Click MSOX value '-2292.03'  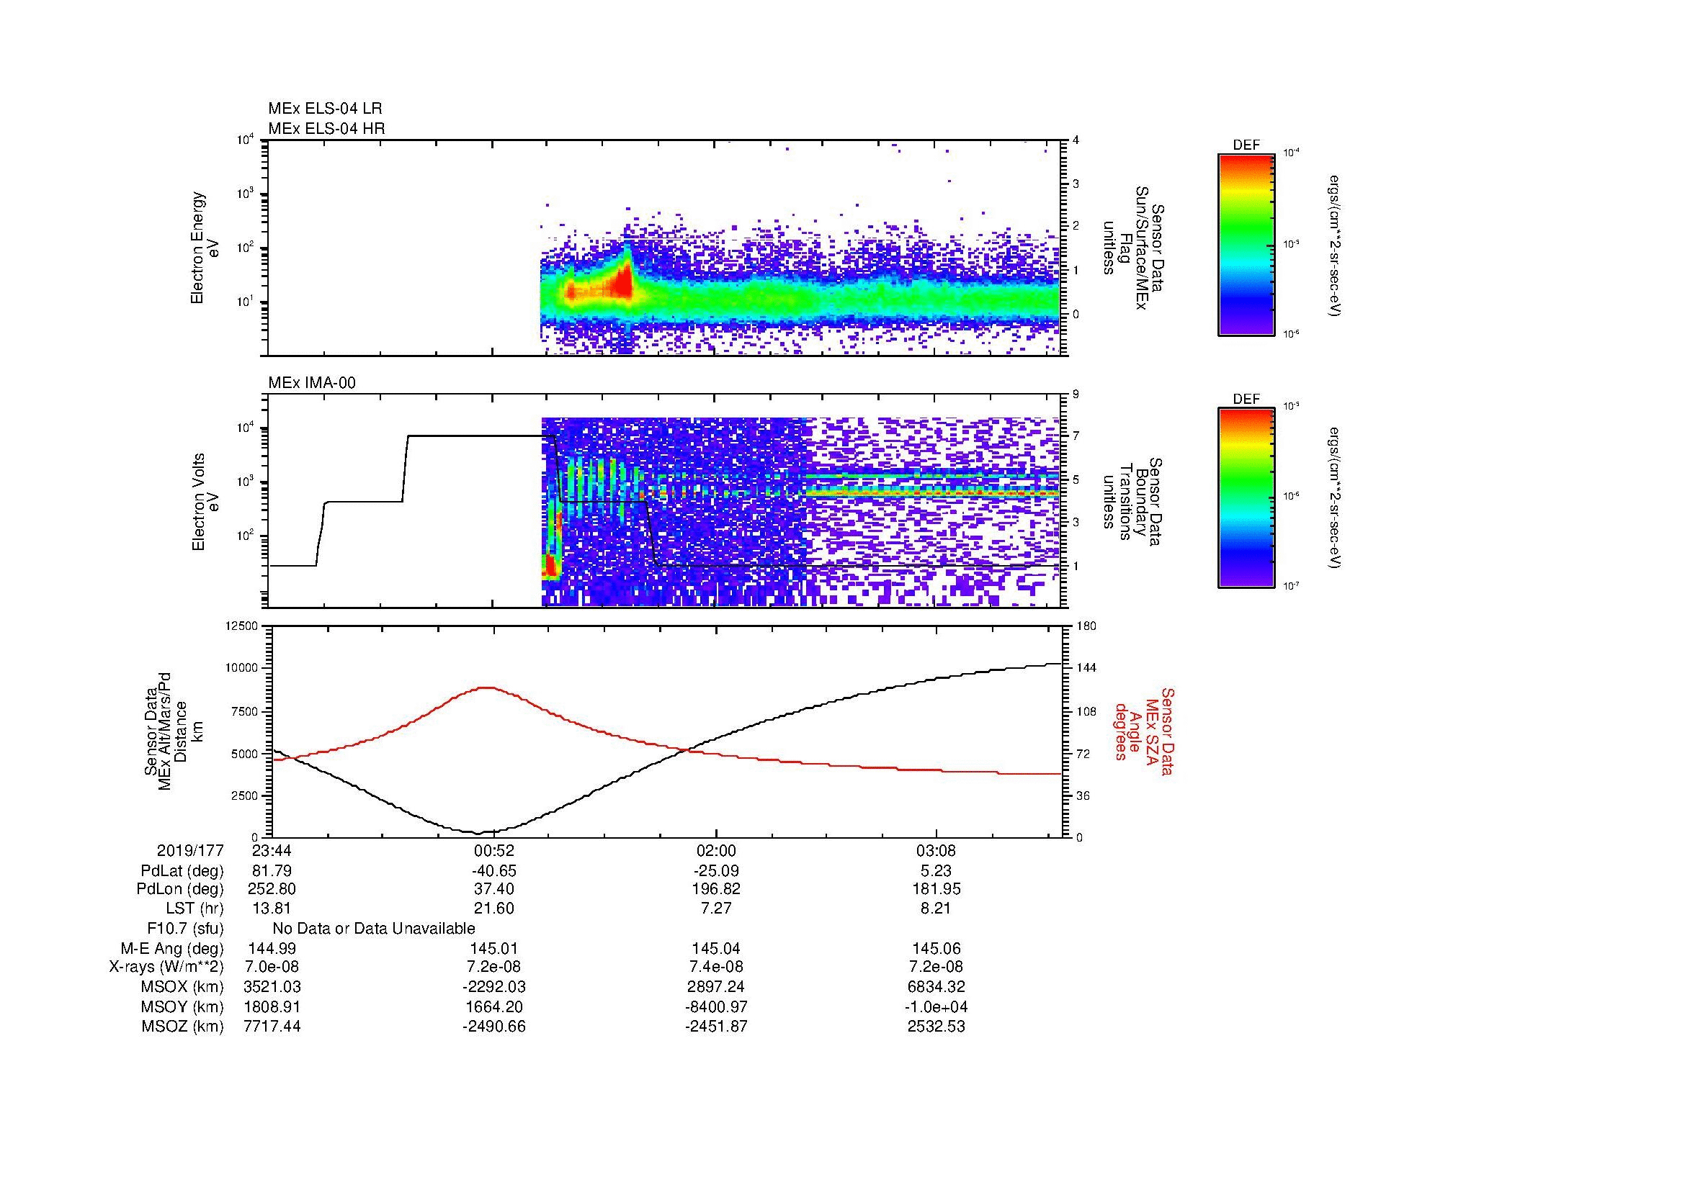(x=493, y=987)
